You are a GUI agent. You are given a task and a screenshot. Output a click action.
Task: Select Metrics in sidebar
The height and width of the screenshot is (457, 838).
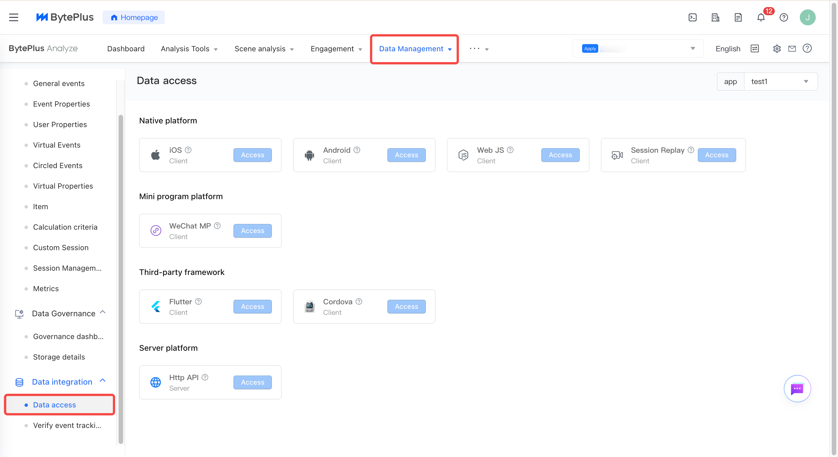tap(46, 289)
